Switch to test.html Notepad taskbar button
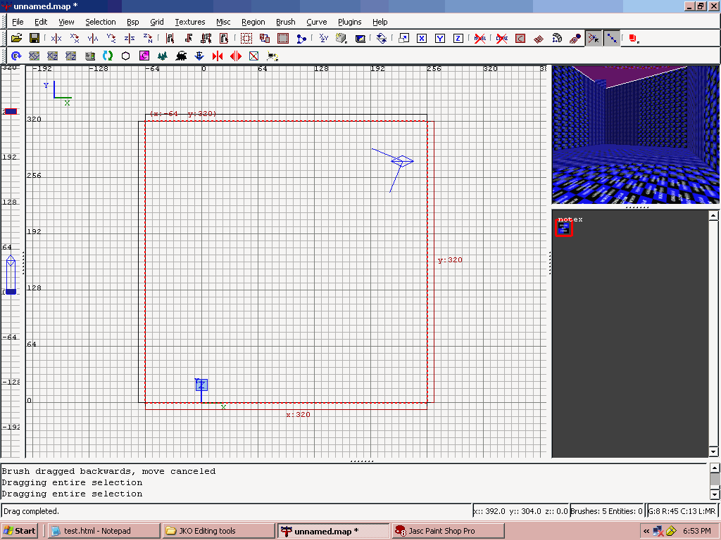The height and width of the screenshot is (540, 721). tap(104, 531)
